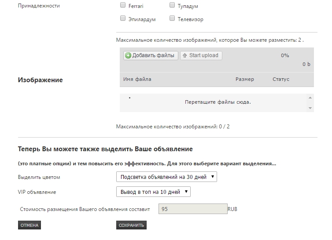Screen dimensions: 332x240
Task: Expand the VIP объявление dropdown
Action: [153, 192]
